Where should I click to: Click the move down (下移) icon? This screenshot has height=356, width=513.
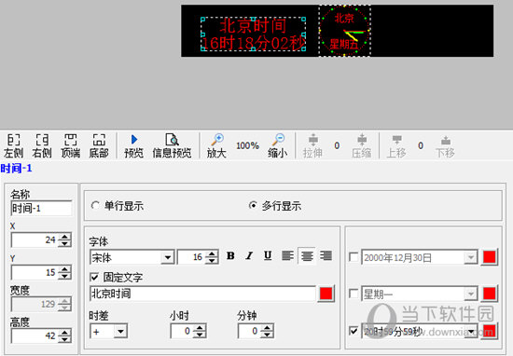pos(445,145)
